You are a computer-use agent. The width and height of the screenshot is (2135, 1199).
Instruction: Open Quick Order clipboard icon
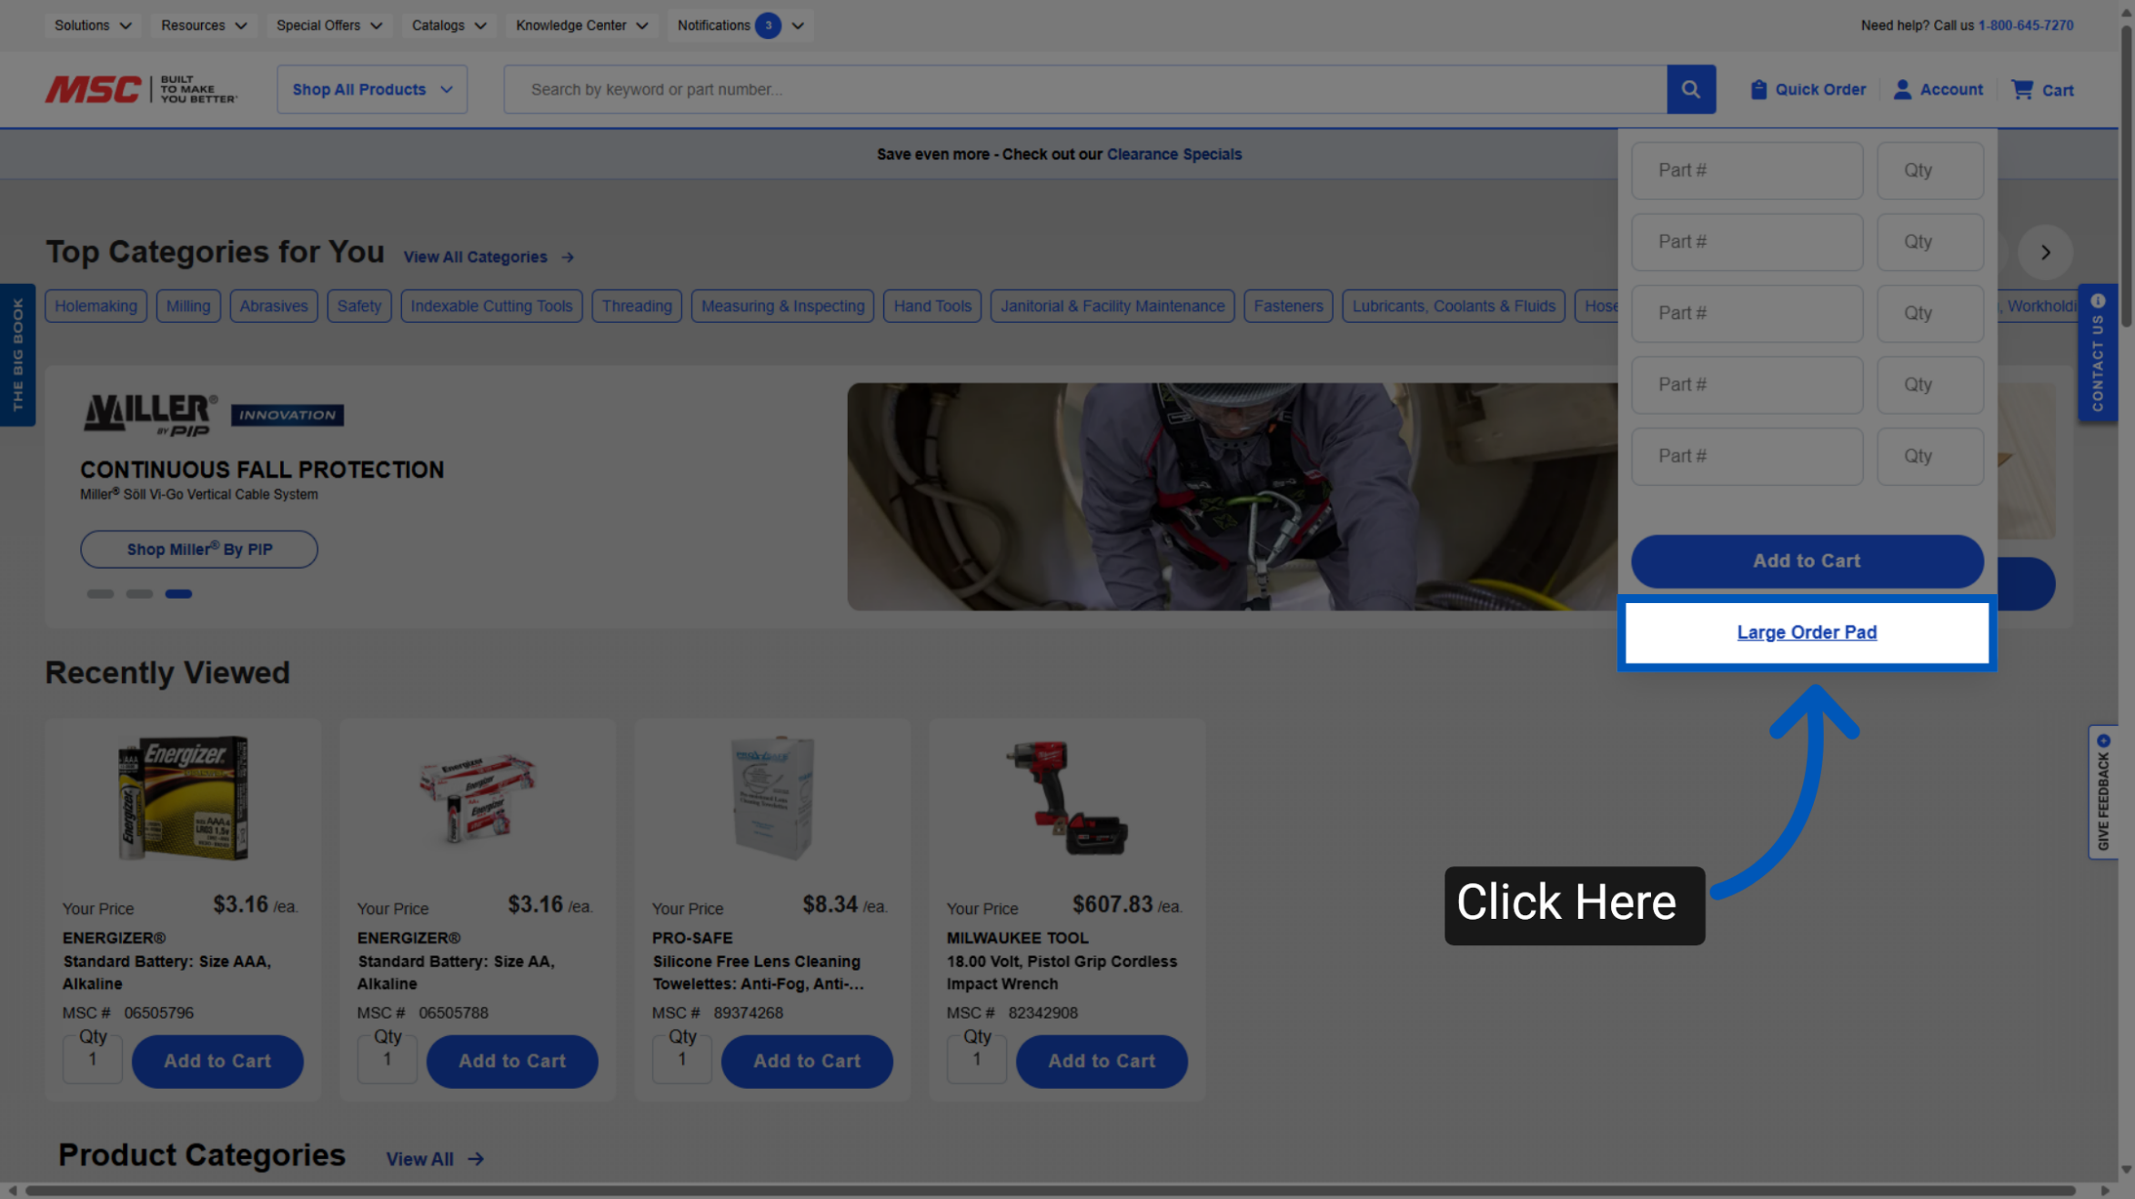[x=1758, y=89]
